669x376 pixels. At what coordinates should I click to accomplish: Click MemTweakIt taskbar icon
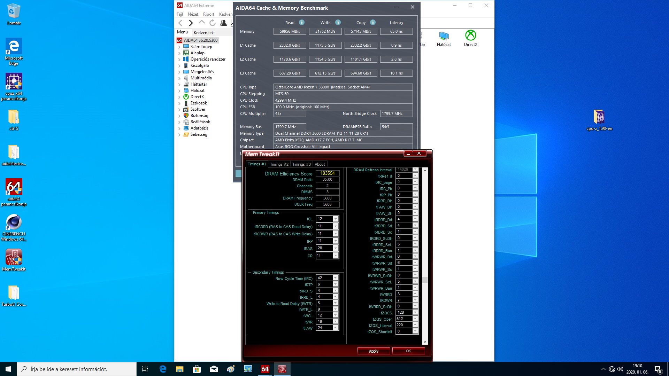282,369
